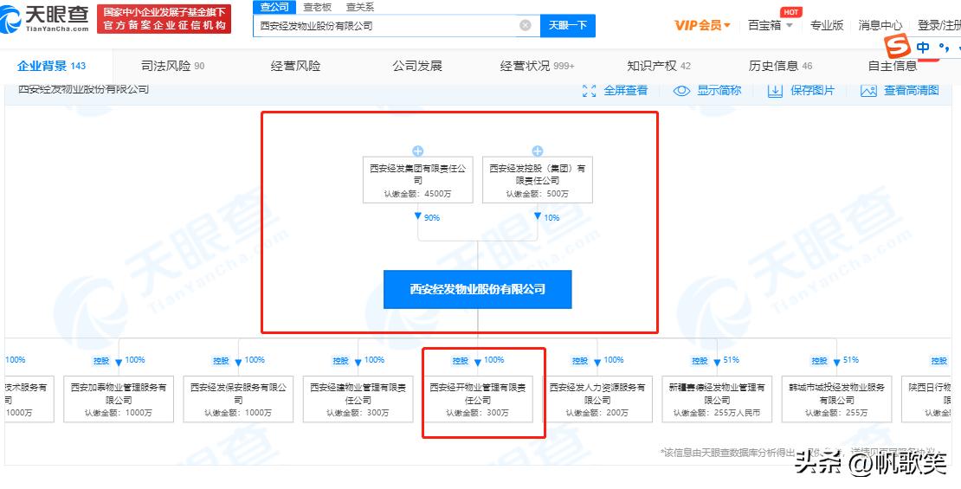961x489 pixels.
Task: Click the blue 西安经发物业股份有限公司 center node
Action: coord(477,289)
